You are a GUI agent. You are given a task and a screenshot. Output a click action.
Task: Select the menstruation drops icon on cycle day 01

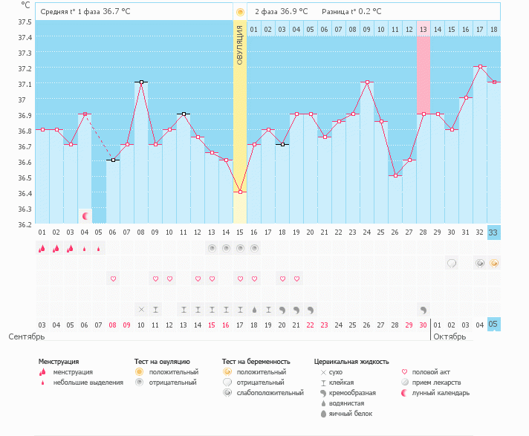pyautogui.click(x=42, y=248)
